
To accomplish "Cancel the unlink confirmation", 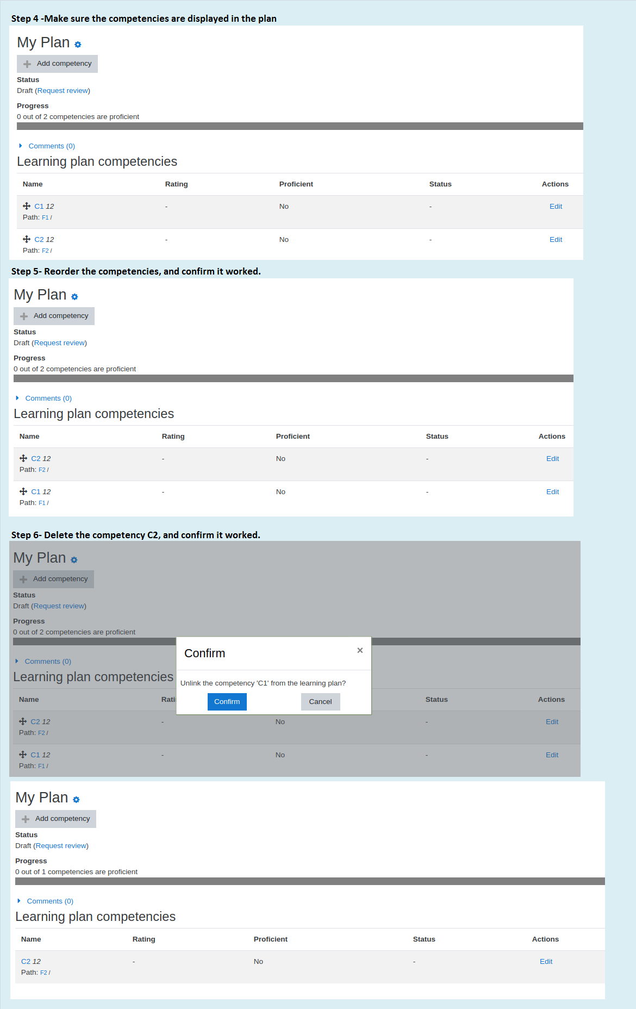I will coord(321,702).
